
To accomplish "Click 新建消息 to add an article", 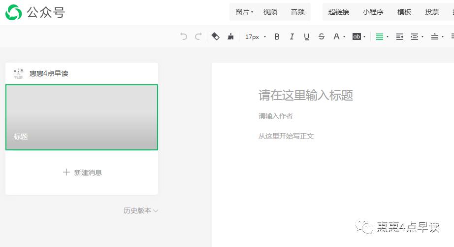I will coord(88,173).
